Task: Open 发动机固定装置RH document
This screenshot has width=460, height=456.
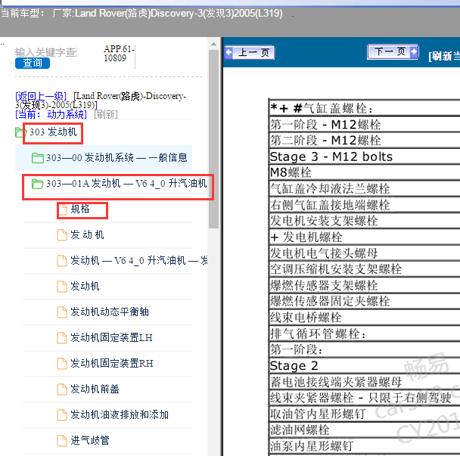Action: (x=112, y=363)
